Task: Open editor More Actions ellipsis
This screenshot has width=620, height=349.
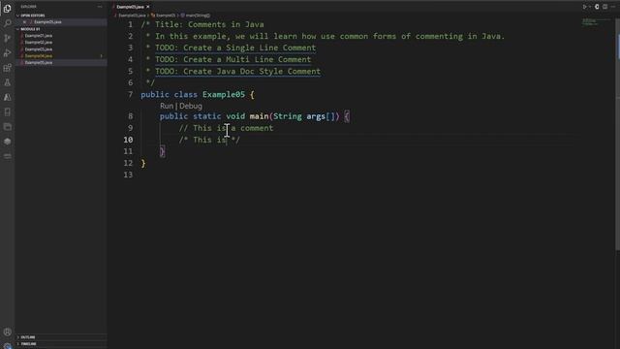Action: click(x=613, y=7)
